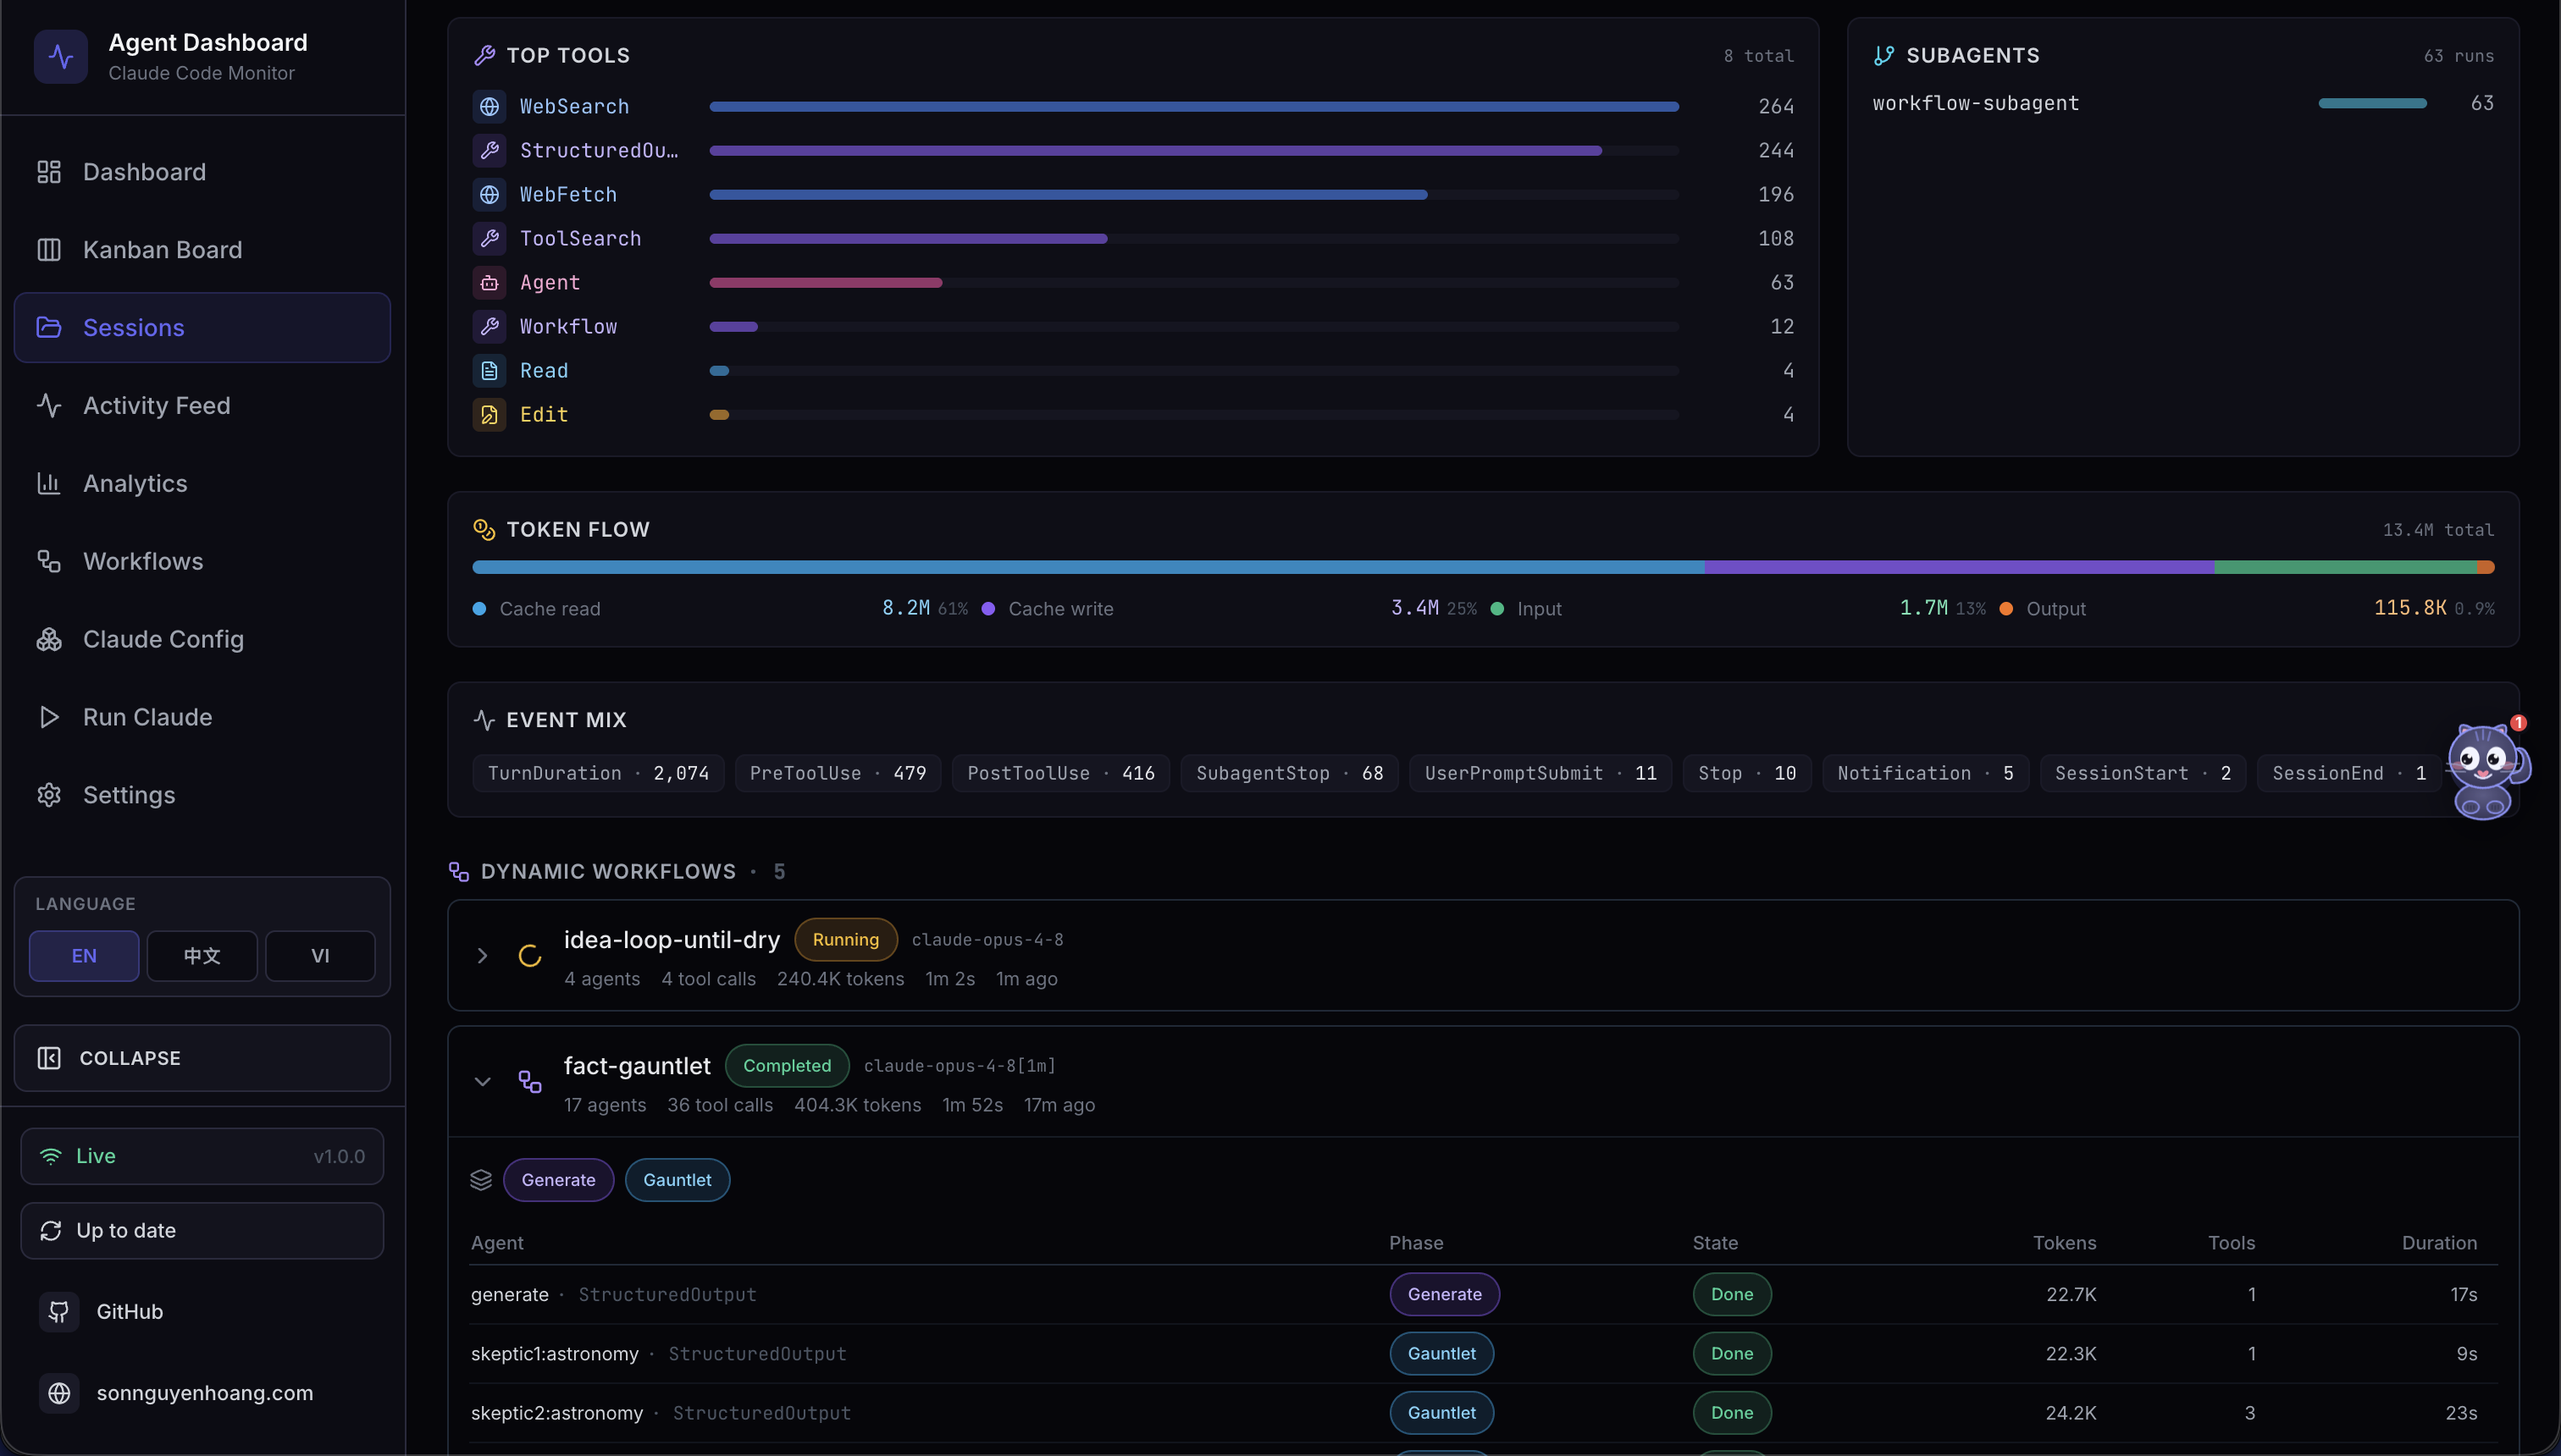Open the Kanban Board page
The image size is (2561, 1456).
click(202, 250)
